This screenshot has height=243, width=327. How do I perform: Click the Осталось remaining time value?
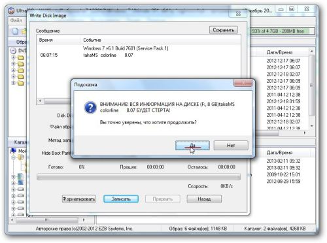tap(226, 167)
